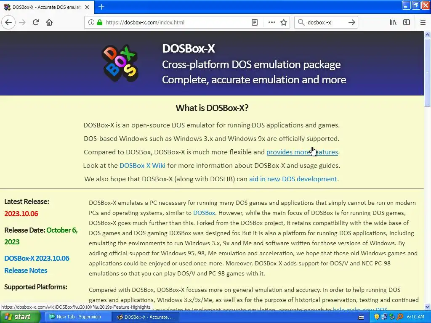Follow the 'provides more features' link
This screenshot has height=323, width=431.
pos(302,152)
